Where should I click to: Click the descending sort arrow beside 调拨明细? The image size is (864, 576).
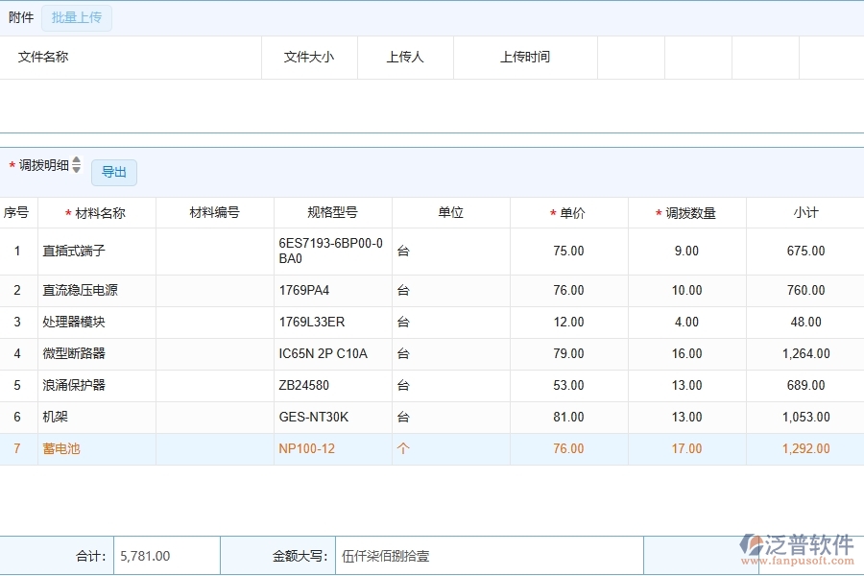(77, 168)
